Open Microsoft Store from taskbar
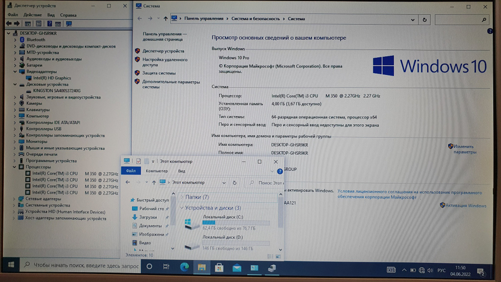 point(219,267)
